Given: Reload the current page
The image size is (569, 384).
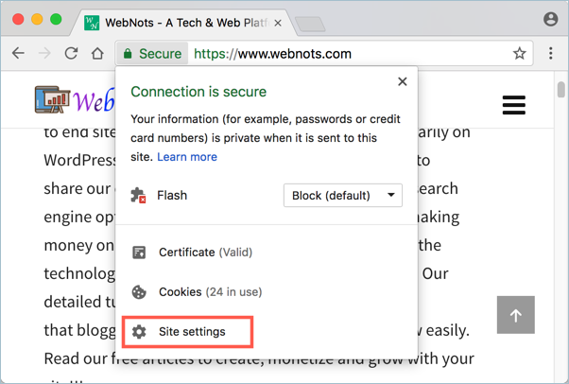Looking at the screenshot, I should 71,54.
